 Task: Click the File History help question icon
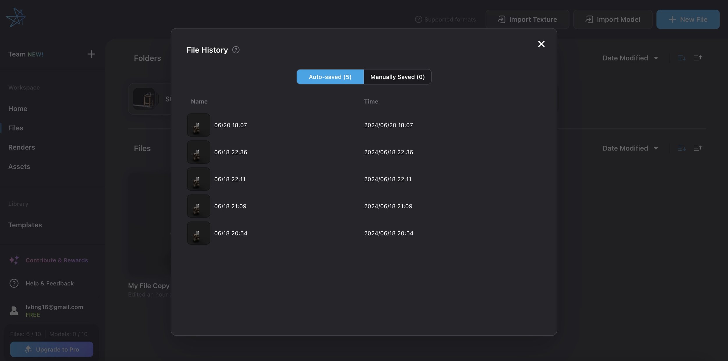236,50
